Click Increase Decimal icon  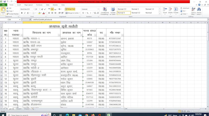pyautogui.click(x=95, y=13)
